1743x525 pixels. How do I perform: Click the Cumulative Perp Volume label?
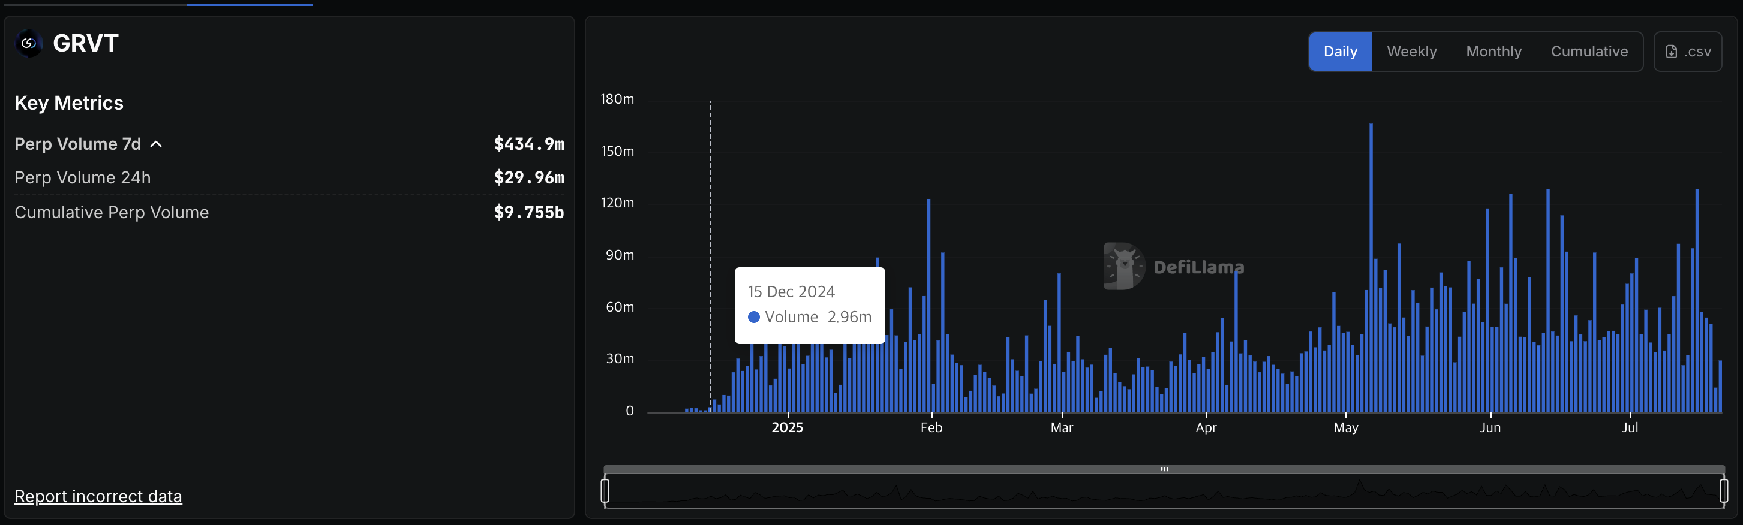point(112,212)
